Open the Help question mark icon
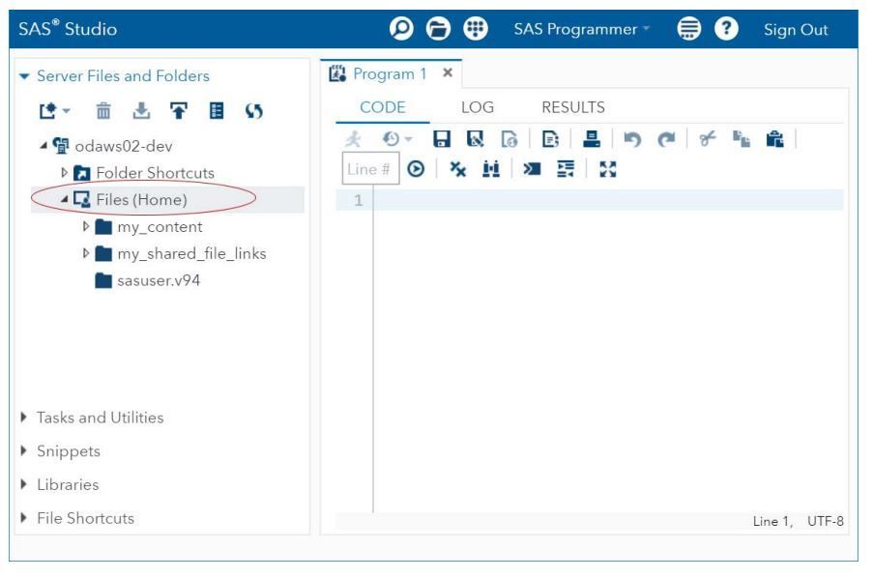This screenshot has height=578, width=873. click(726, 28)
